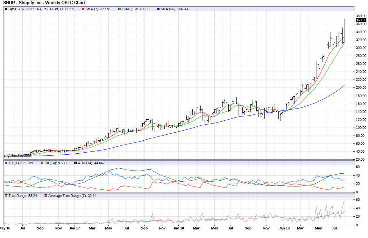The width and height of the screenshot is (368, 238).
Task: Click the 80.00 price axis label
Action: 360,136
